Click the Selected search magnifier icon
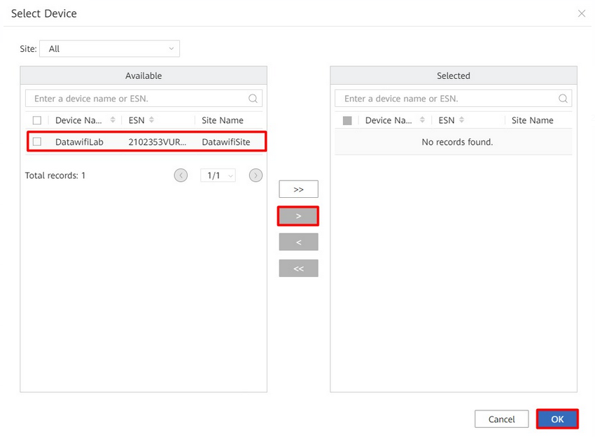595x437 pixels. 563,99
